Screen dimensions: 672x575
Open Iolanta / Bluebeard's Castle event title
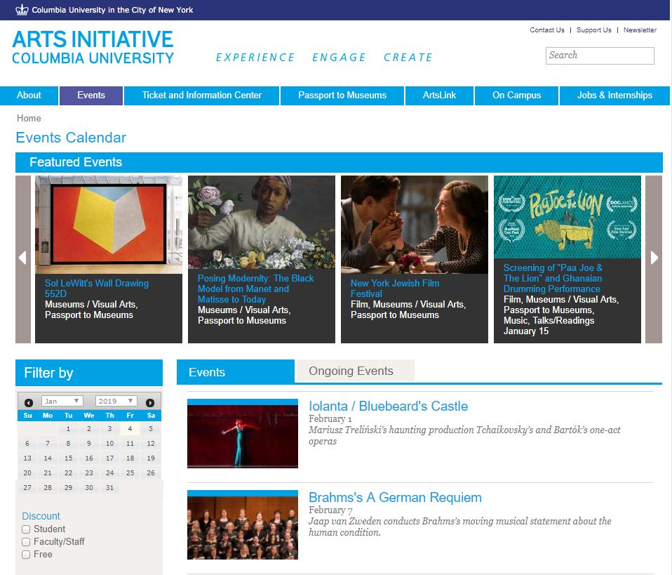(x=389, y=406)
